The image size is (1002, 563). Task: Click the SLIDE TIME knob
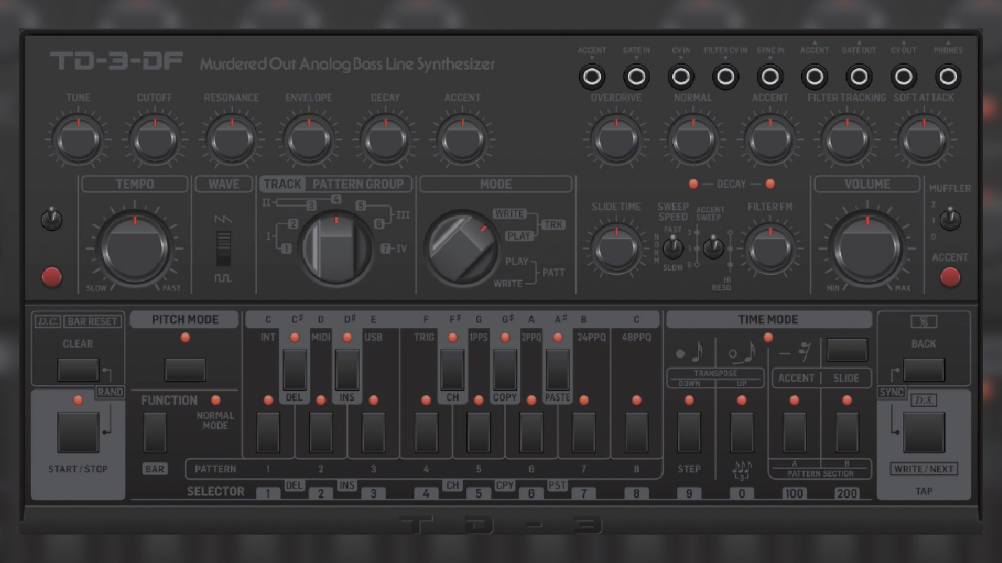pyautogui.click(x=616, y=248)
